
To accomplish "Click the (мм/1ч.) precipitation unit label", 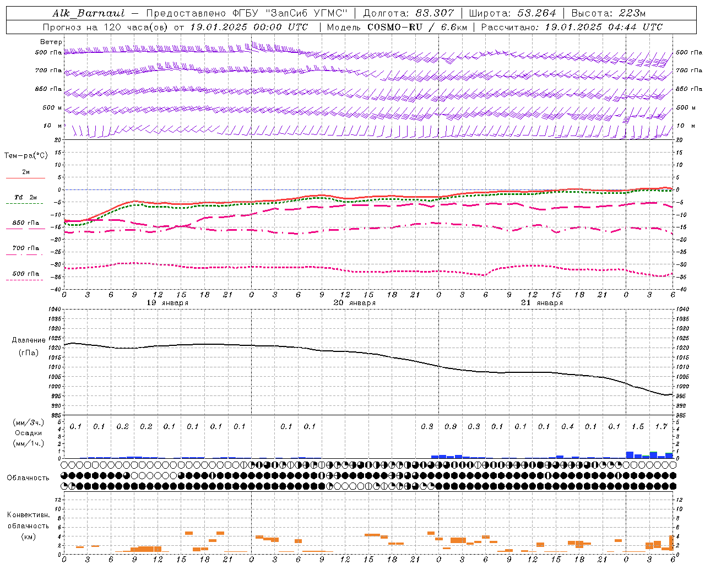I will 29,443.
